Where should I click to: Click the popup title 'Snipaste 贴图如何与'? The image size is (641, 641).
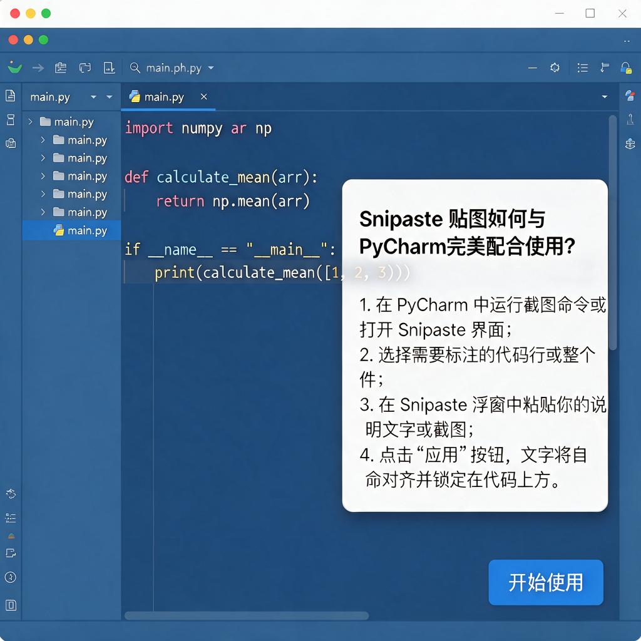[452, 218]
